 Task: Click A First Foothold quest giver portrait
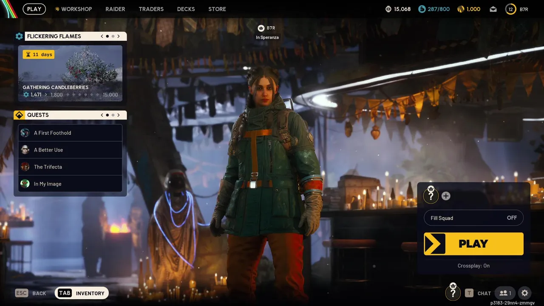click(25, 133)
